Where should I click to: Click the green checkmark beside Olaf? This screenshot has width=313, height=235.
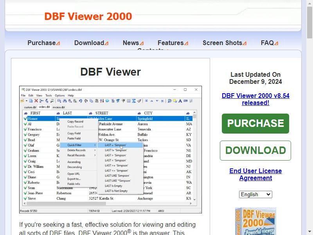point(25,145)
